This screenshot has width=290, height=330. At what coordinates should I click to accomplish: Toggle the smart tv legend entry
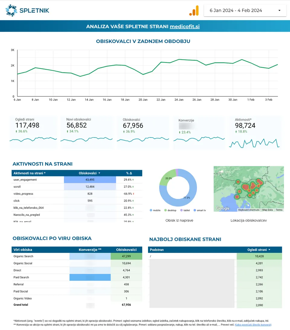(x=200, y=210)
